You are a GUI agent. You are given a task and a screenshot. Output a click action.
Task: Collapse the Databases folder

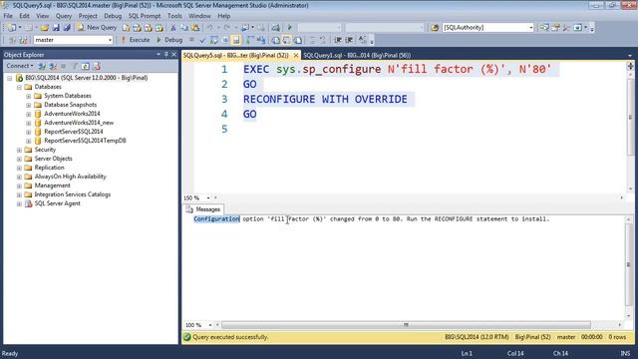coord(19,87)
